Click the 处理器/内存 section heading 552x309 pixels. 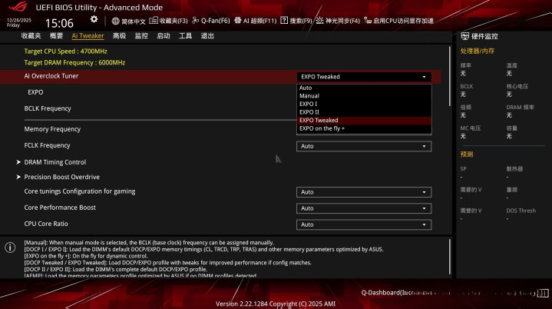(478, 51)
